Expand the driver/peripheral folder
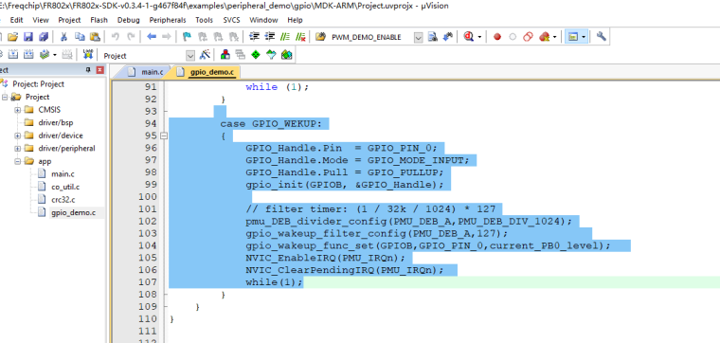 (x=17, y=149)
